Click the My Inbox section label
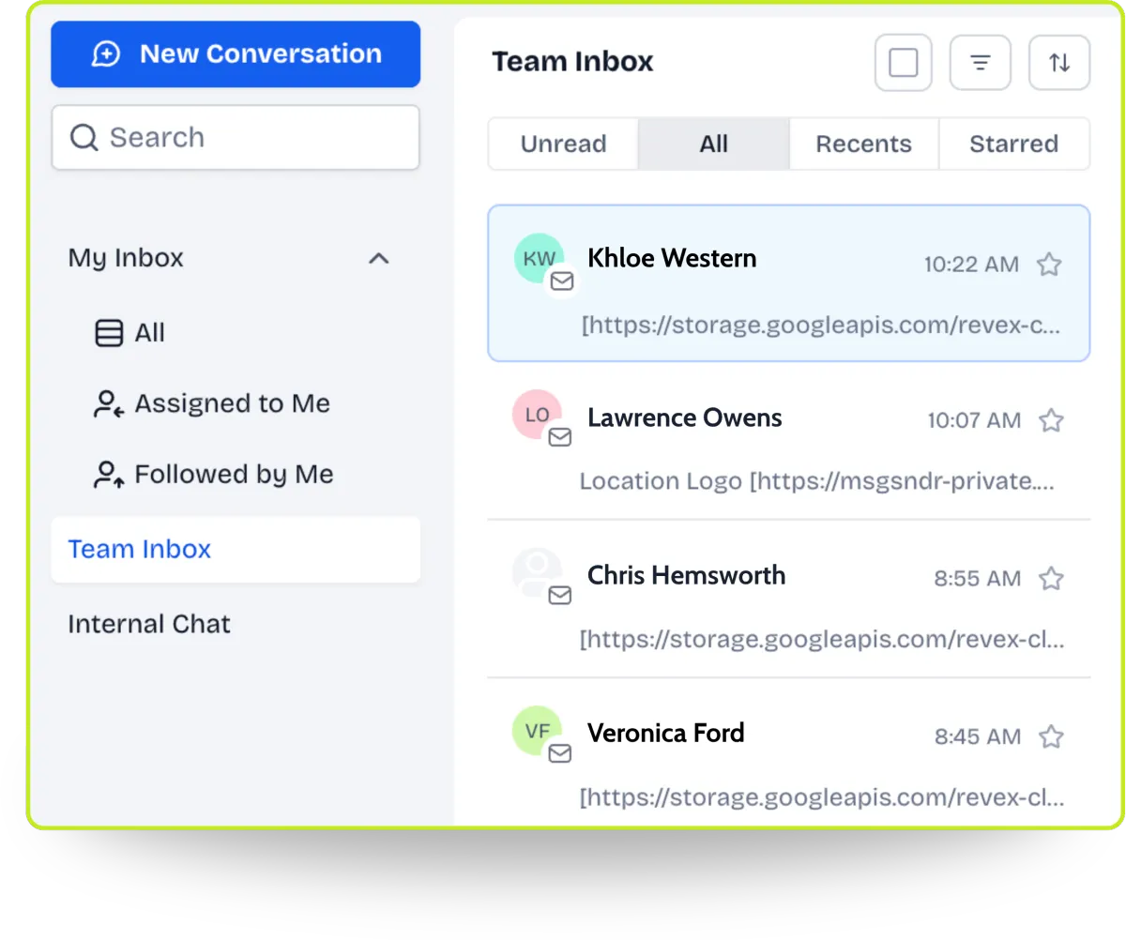 tap(126, 258)
